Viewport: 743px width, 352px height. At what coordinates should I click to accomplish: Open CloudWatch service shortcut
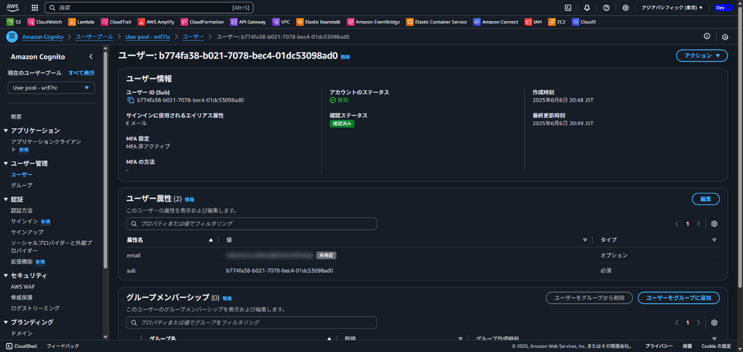tap(45, 22)
